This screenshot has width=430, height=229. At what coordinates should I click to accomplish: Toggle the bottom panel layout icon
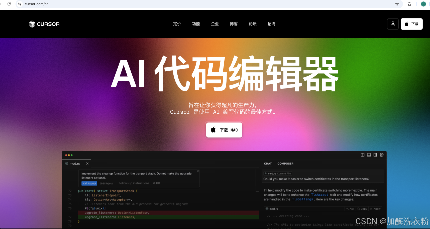point(369,155)
